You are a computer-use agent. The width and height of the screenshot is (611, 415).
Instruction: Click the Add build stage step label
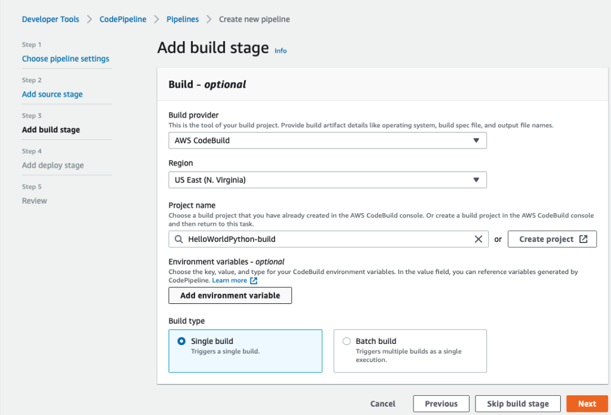click(x=51, y=130)
